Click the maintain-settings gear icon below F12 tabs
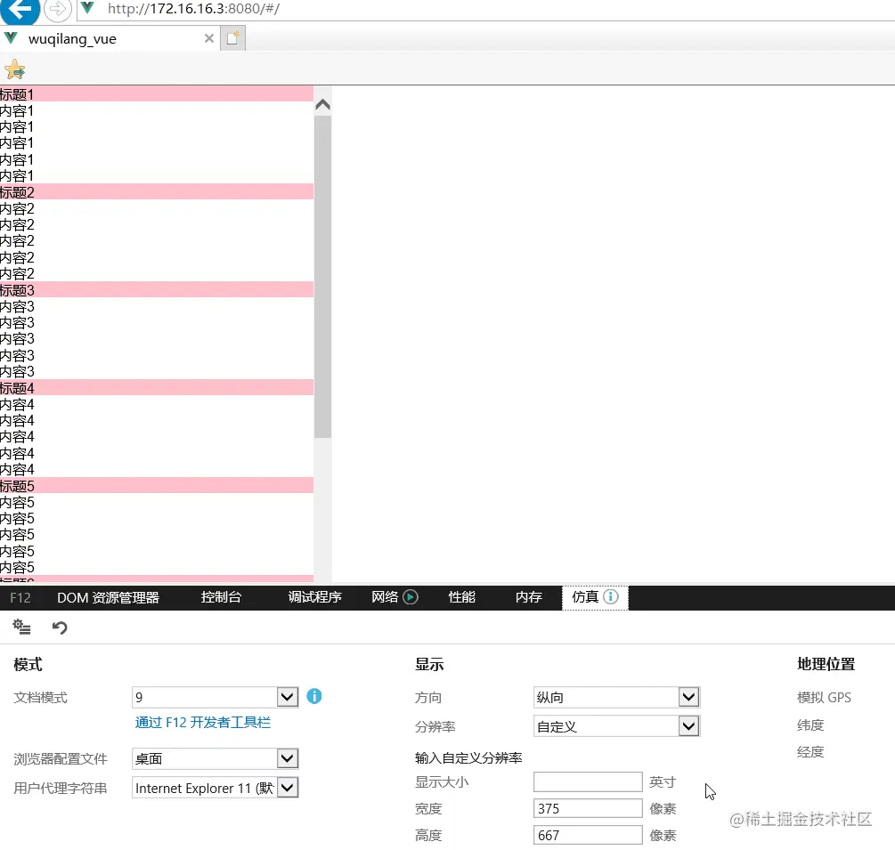The height and width of the screenshot is (850, 895). click(21, 627)
